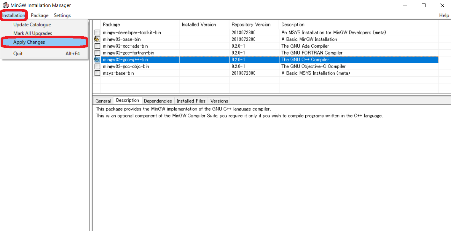Screen dimensions: 451x231
Task: Select the msys-base-bin package name
Action: [118, 73]
